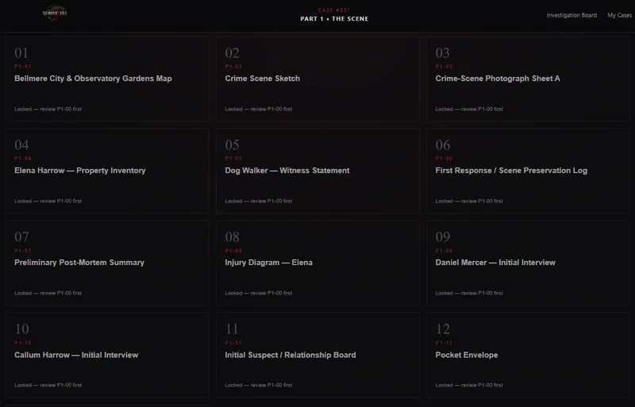Click the P1-01 code label
Image resolution: width=635 pixels, height=407 pixels.
(x=23, y=67)
